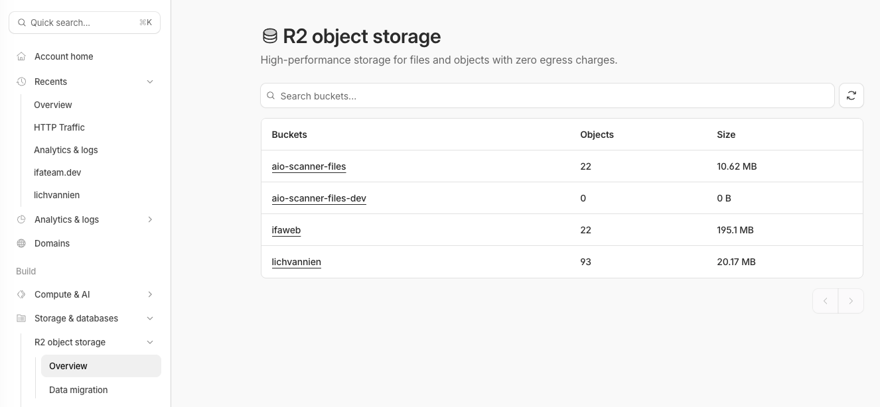Click the refresh icon beside bucket search

pos(851,95)
